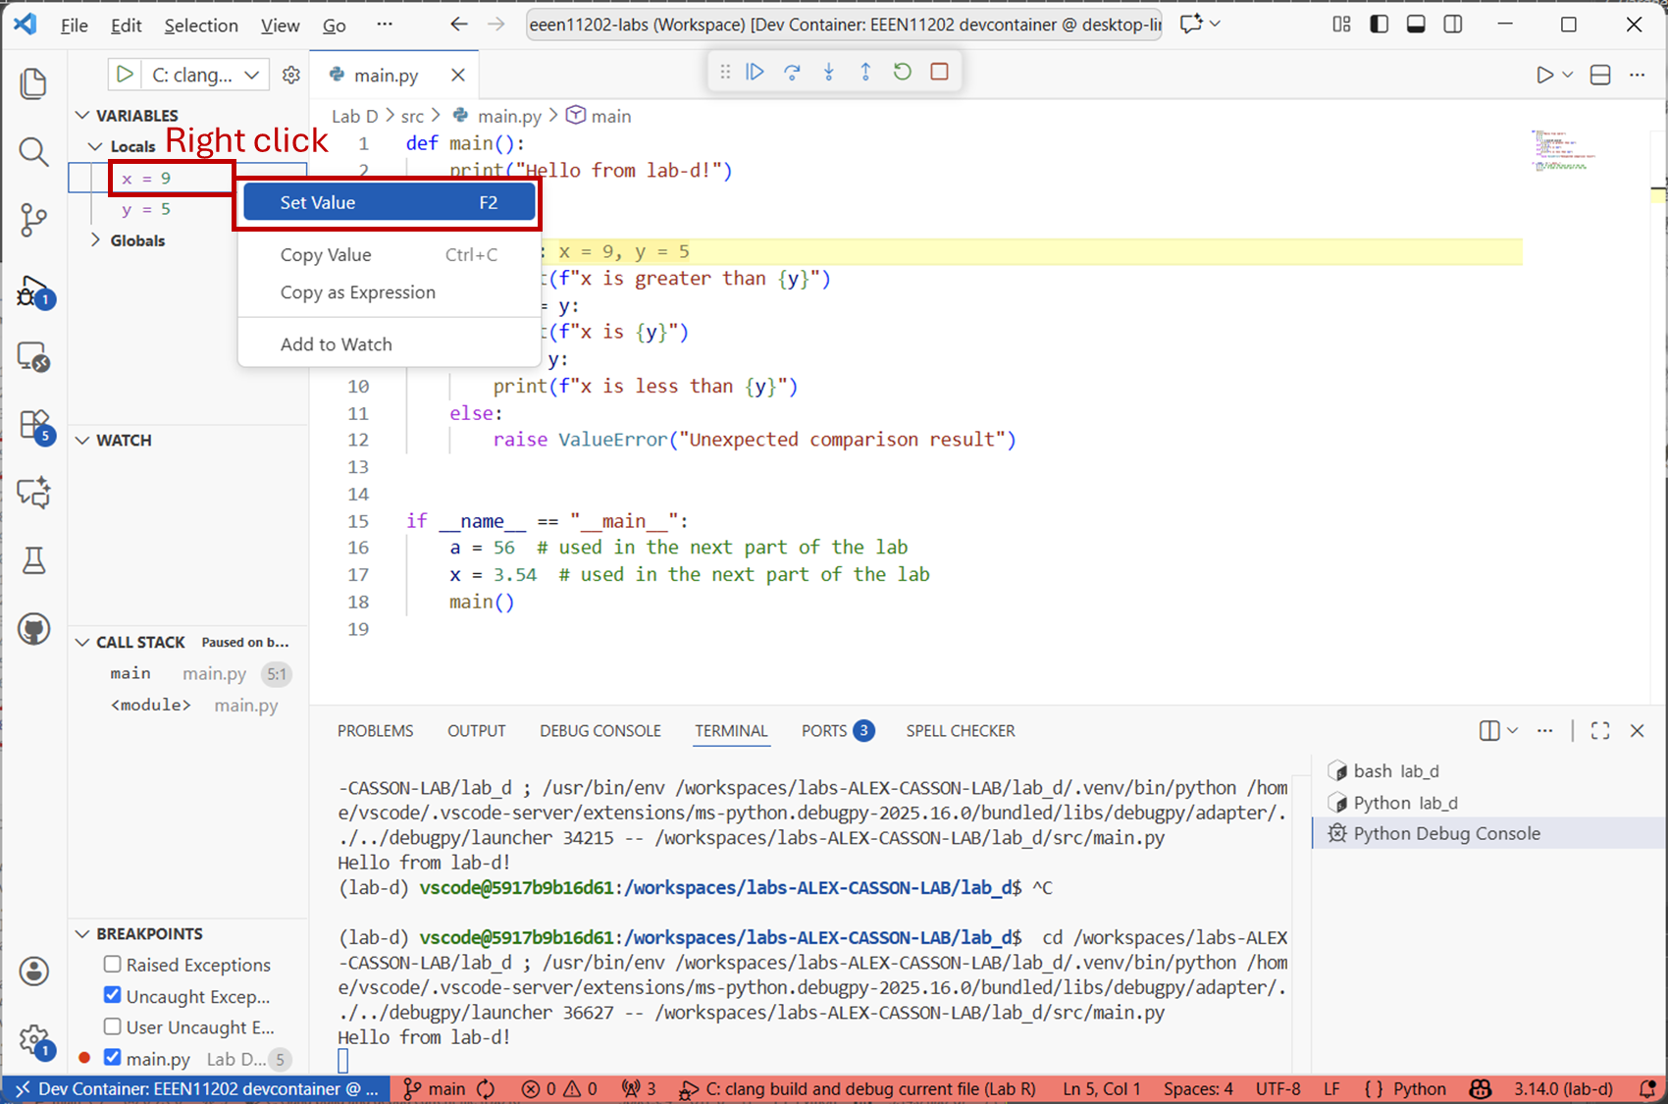The image size is (1668, 1104).
Task: Select Python Debug Console terminal entry
Action: (1446, 834)
